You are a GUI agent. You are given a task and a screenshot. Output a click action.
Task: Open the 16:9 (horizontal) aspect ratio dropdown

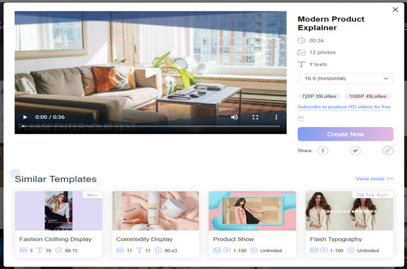pos(345,78)
